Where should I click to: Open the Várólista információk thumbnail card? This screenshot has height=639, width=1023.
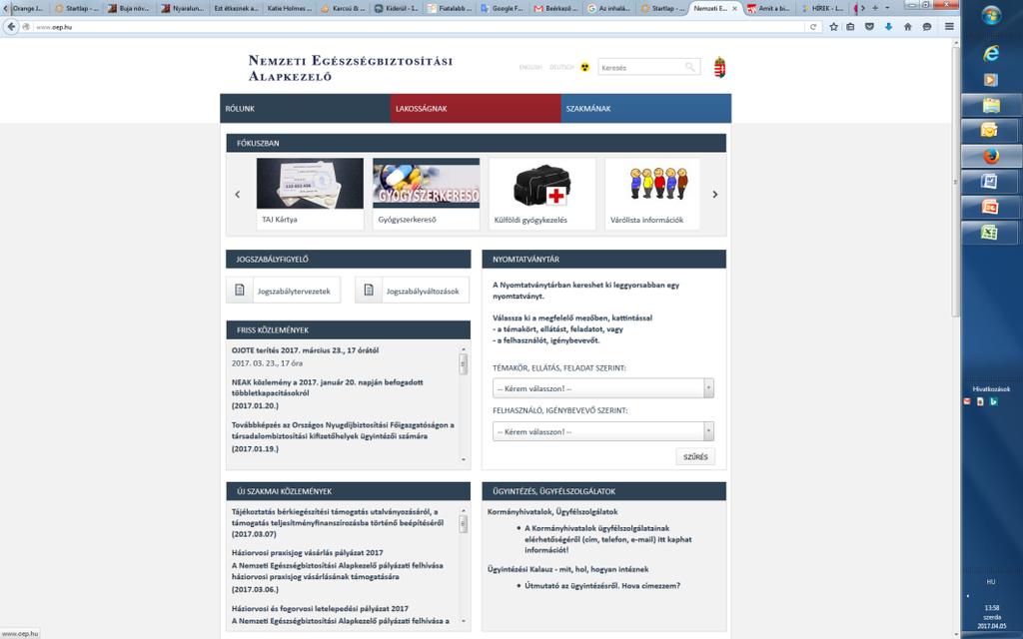click(652, 194)
